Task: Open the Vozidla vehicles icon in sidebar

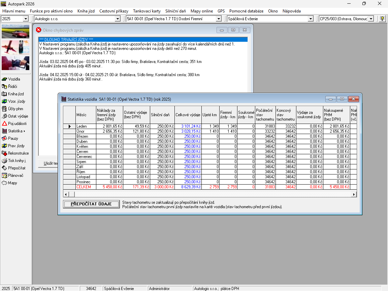Action: 5,79
